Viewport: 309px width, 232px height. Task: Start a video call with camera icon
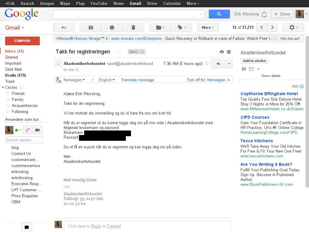pyautogui.click(x=38, y=130)
